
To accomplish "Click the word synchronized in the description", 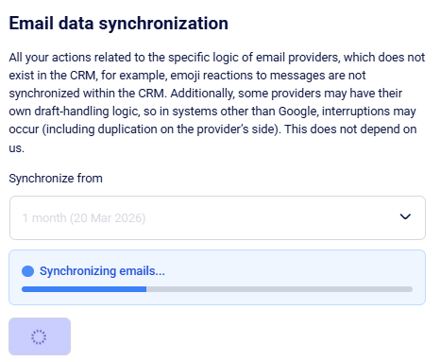I will (44, 94).
